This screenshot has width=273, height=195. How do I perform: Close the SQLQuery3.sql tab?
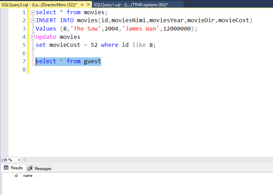click(x=88, y=5)
